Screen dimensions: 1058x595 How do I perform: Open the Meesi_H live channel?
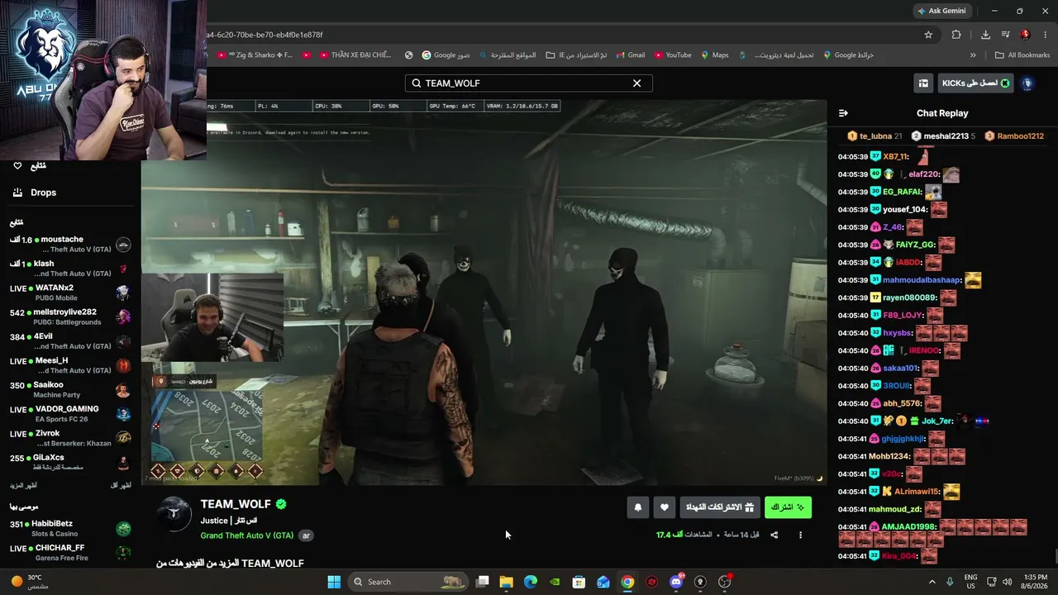pos(70,365)
